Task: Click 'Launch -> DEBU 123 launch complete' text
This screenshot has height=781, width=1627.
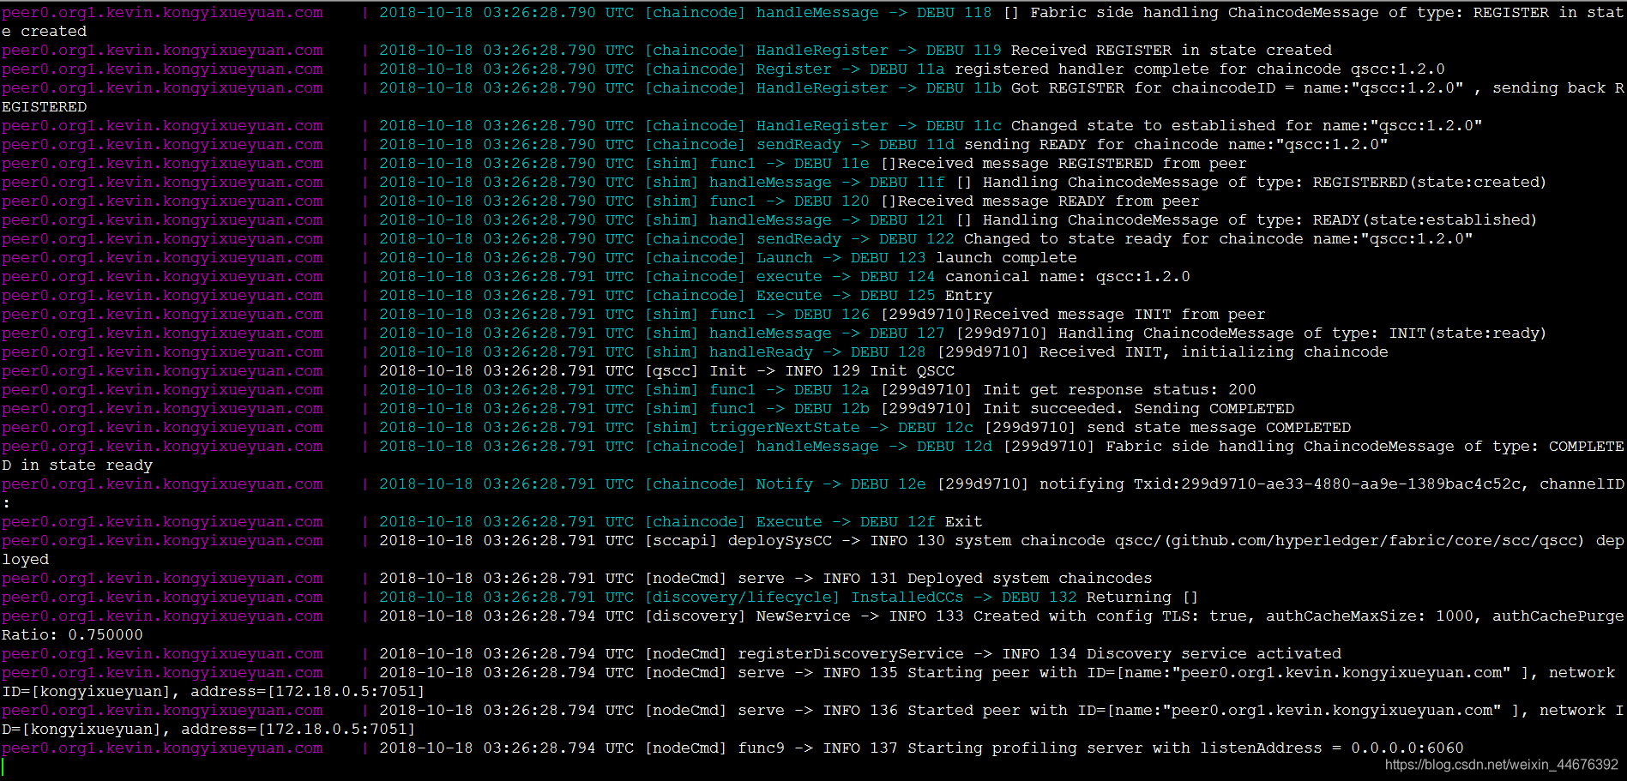Action: (916, 258)
